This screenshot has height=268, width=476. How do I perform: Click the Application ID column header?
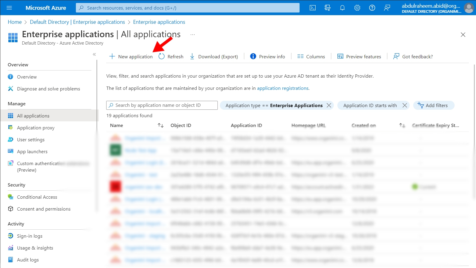pyautogui.click(x=246, y=126)
